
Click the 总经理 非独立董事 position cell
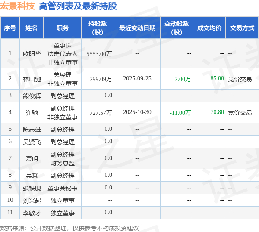click(63, 79)
